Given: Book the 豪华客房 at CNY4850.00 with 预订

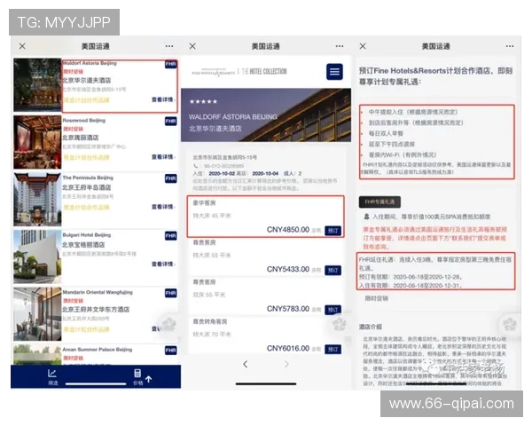Looking at the screenshot, I should [x=332, y=231].
